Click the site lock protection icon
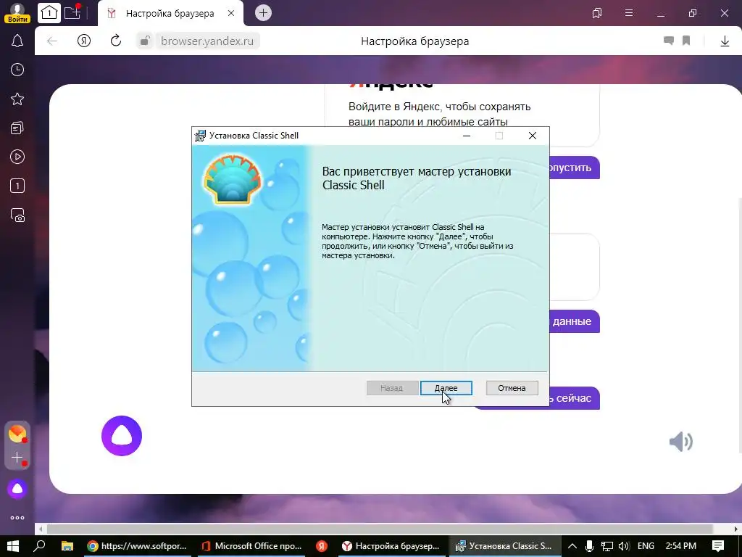The width and height of the screenshot is (742, 557). (x=145, y=41)
